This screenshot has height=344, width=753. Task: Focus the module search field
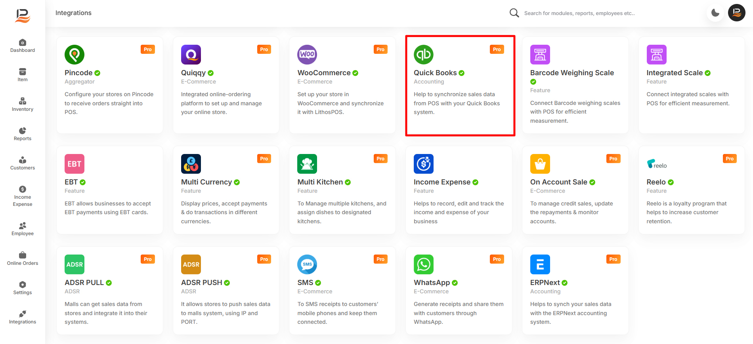coord(579,13)
